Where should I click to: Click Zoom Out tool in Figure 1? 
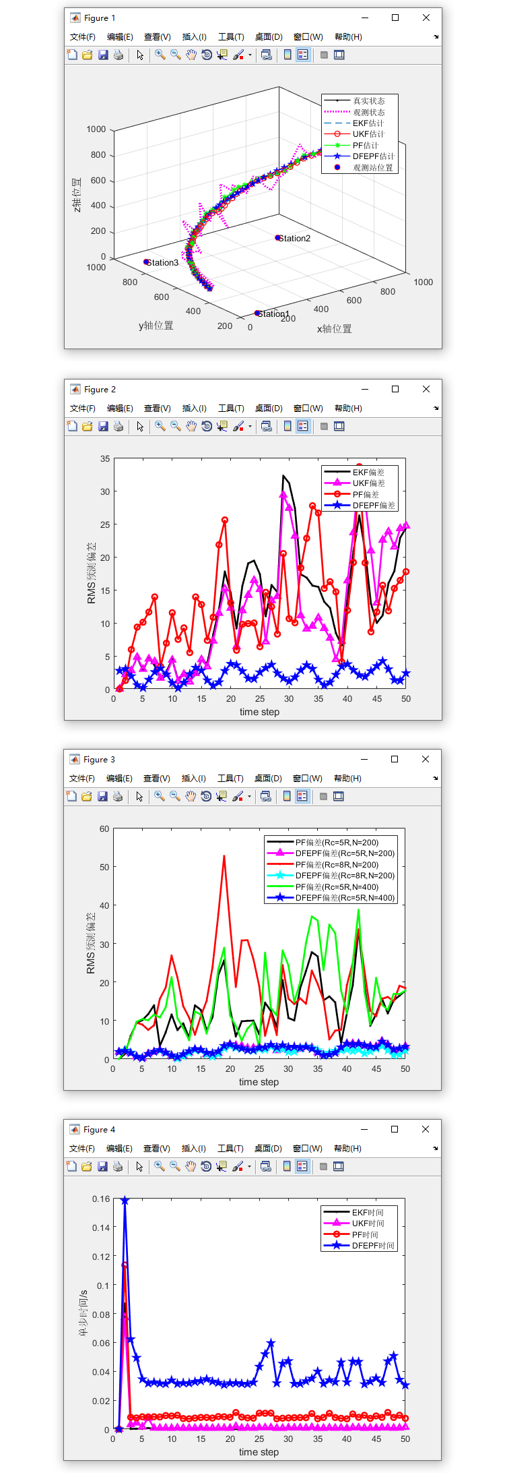(x=176, y=55)
